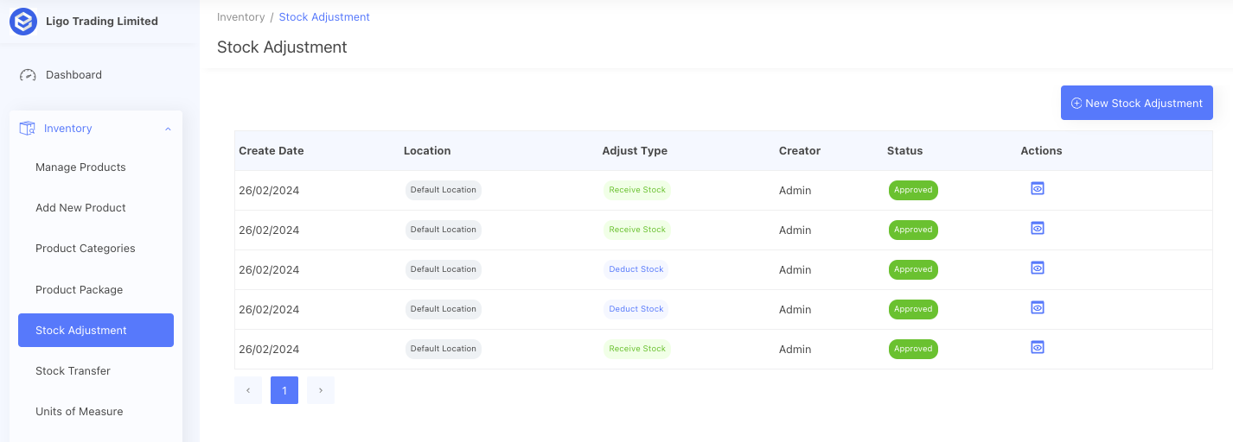
Task: View details of the first stock adjustment
Action: tap(1038, 188)
